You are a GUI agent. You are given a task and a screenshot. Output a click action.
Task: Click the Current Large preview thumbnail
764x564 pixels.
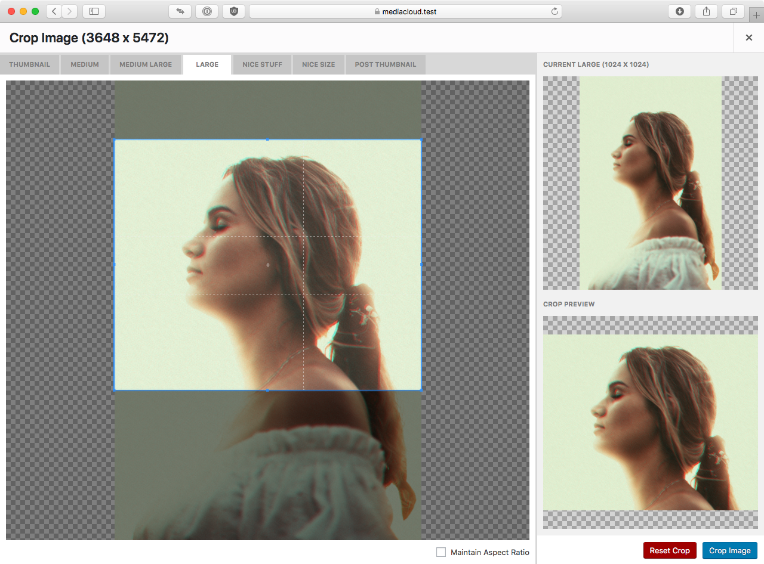pyautogui.click(x=651, y=182)
